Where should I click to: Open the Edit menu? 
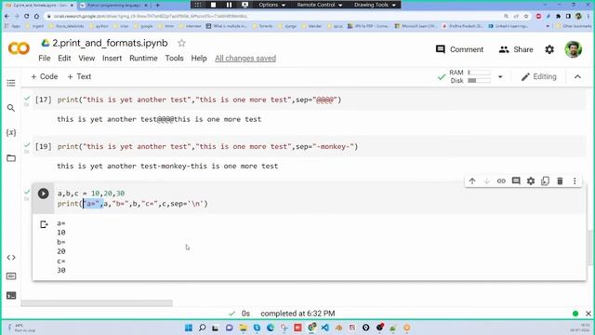pyautogui.click(x=64, y=58)
